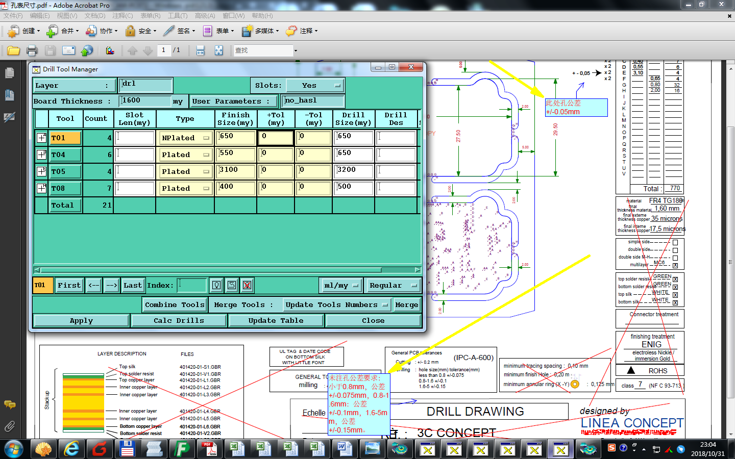Click the open folder icon in toolbar
This screenshot has height=459, width=735.
13,50
